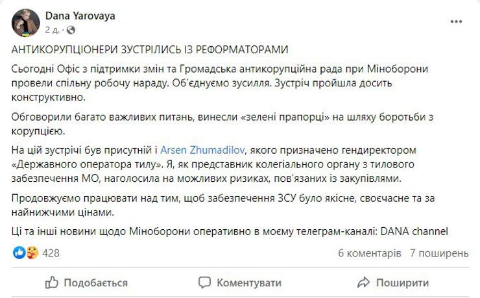Click the «Державного оператора тилу» text
The height and width of the screenshot is (298, 480).
(87, 164)
